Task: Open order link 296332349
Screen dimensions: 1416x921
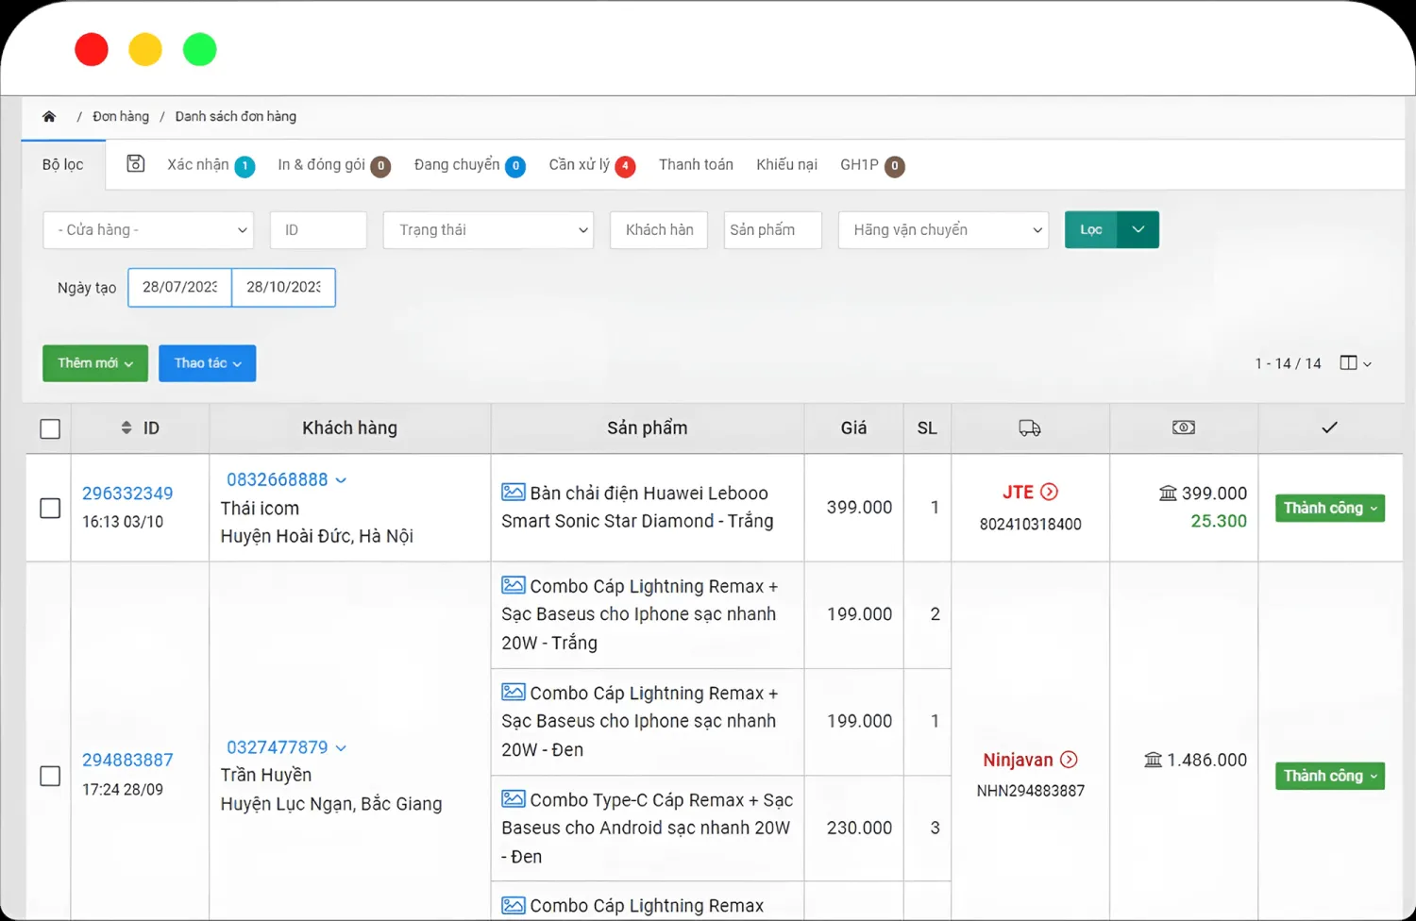Action: [x=127, y=494]
